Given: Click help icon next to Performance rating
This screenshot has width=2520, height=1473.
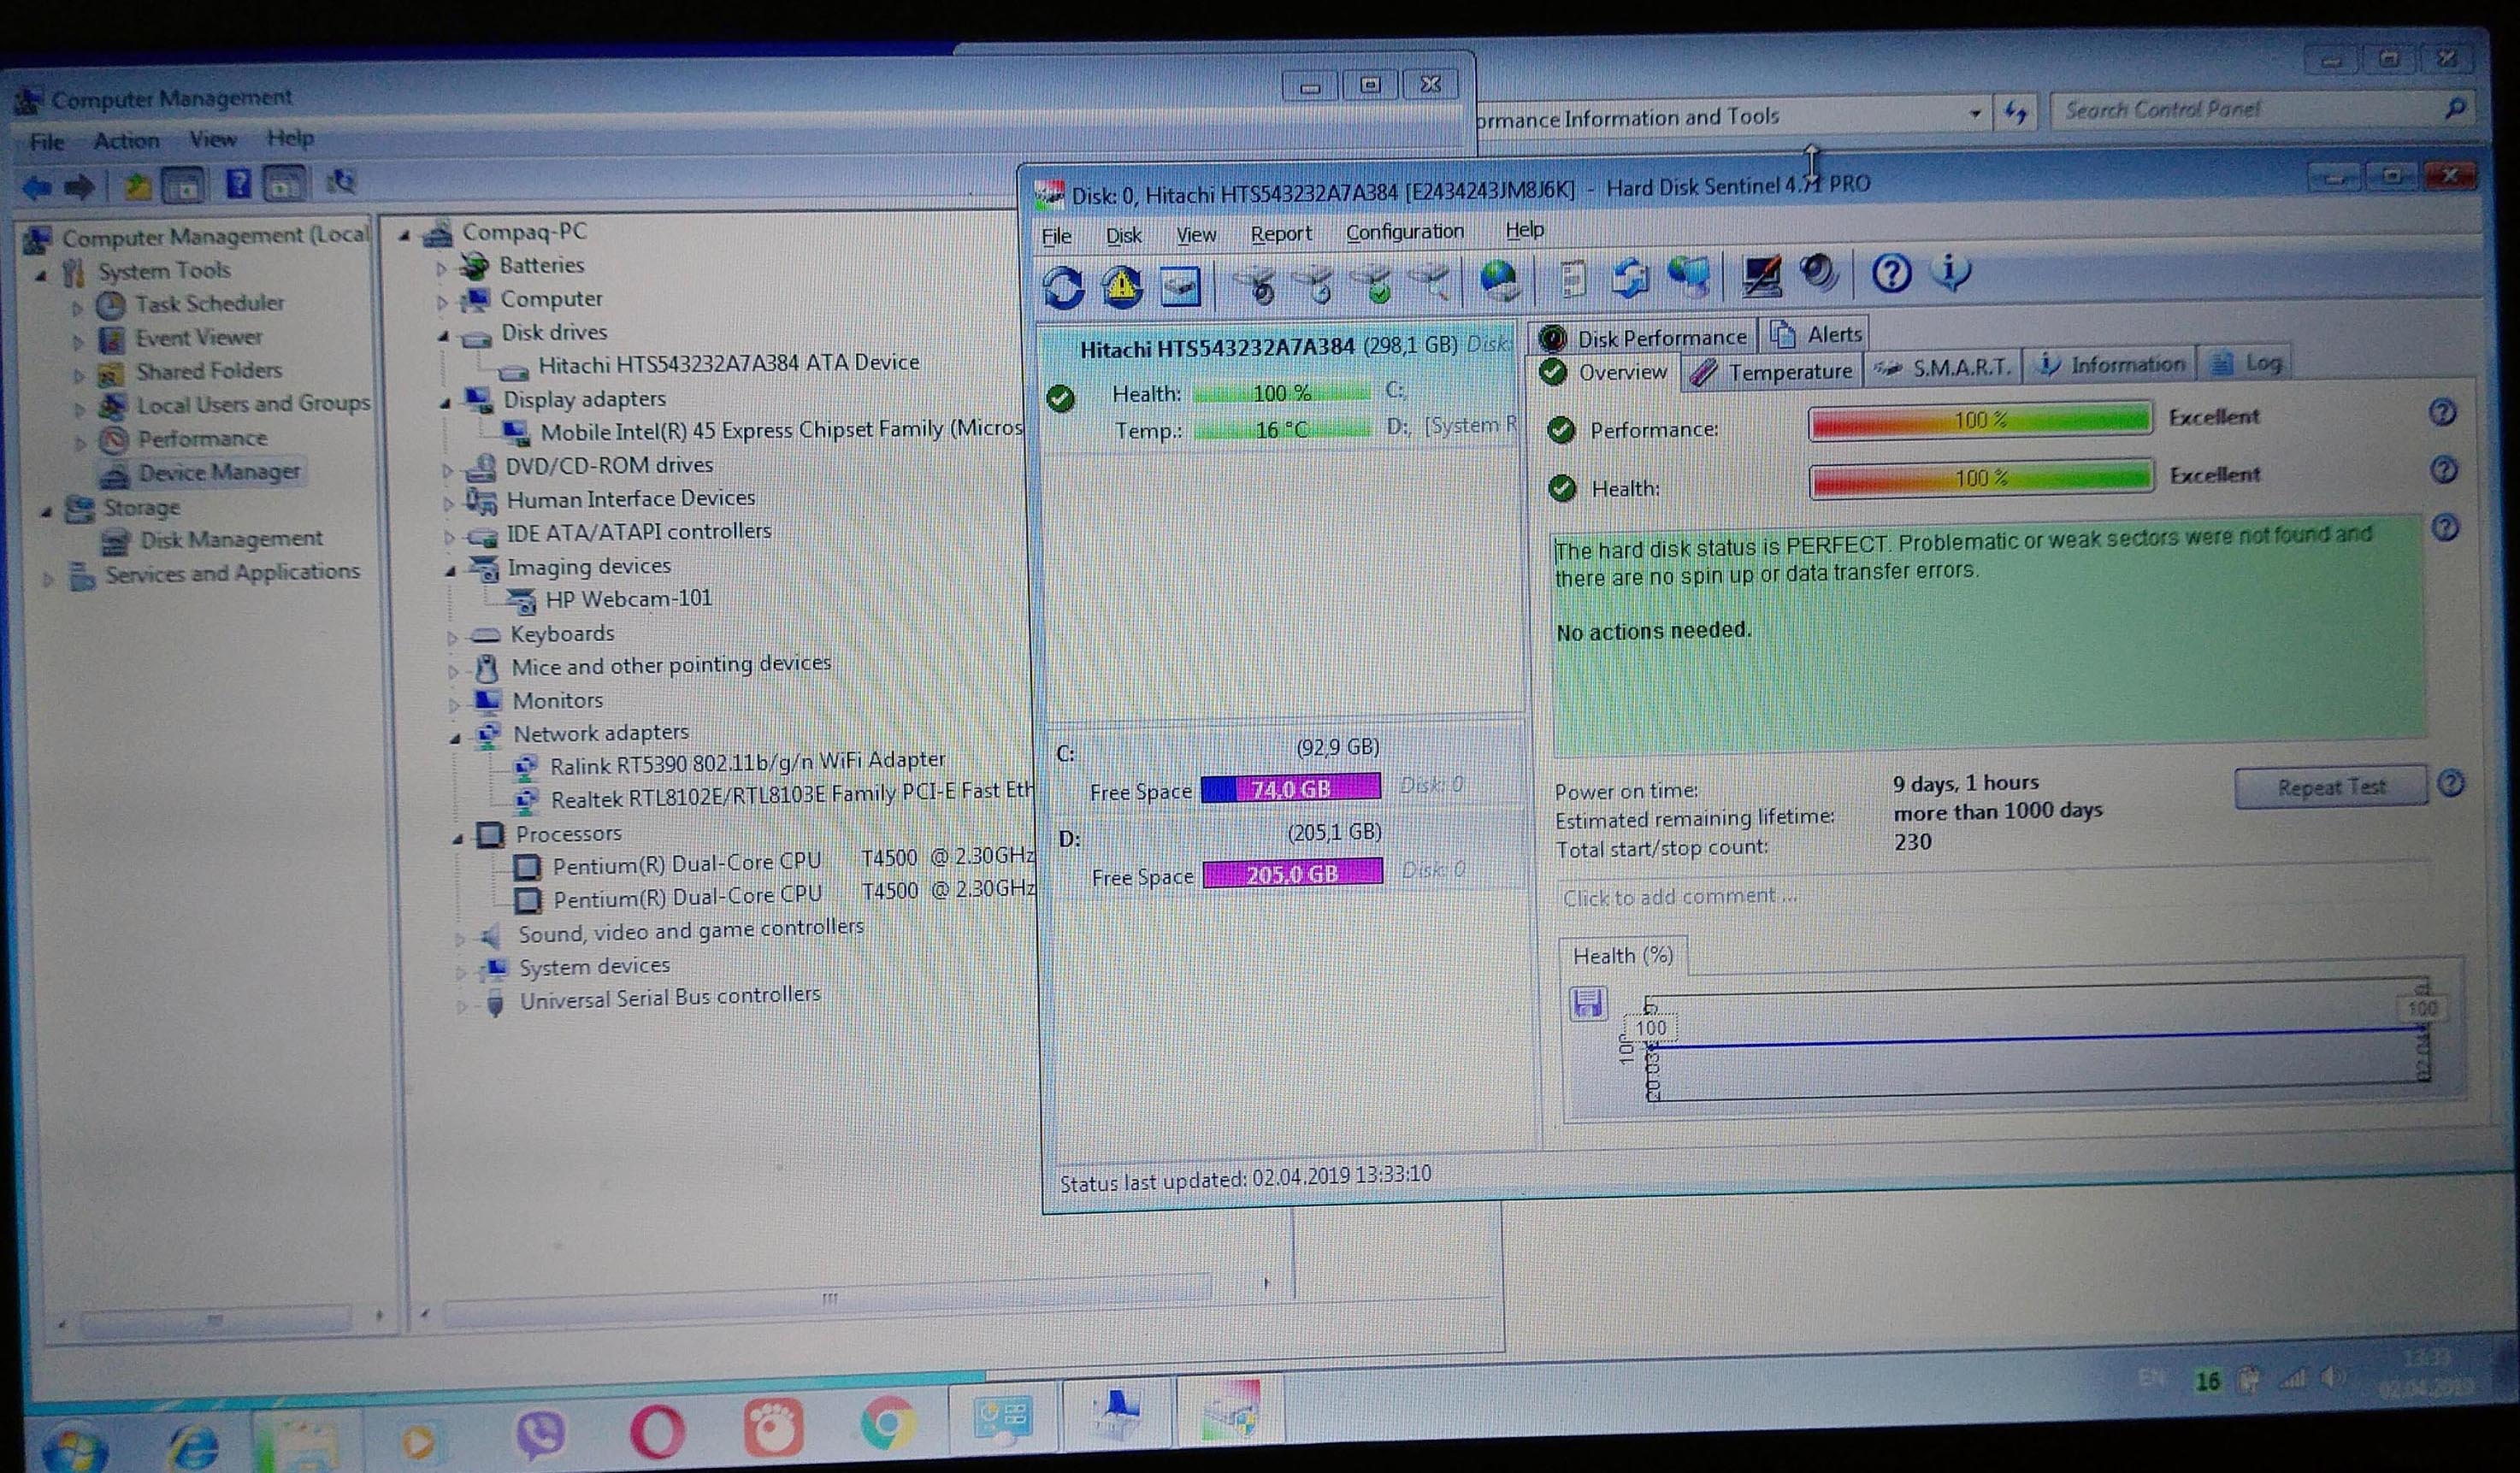Looking at the screenshot, I should (x=2442, y=413).
